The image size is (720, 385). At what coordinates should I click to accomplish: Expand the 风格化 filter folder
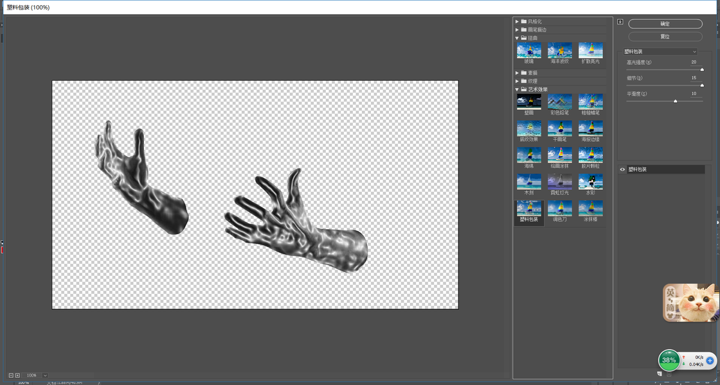(x=517, y=22)
